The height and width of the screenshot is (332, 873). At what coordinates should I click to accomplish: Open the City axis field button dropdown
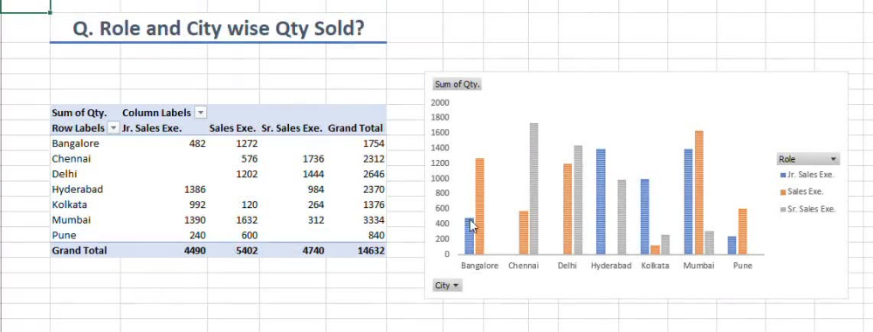(x=447, y=285)
